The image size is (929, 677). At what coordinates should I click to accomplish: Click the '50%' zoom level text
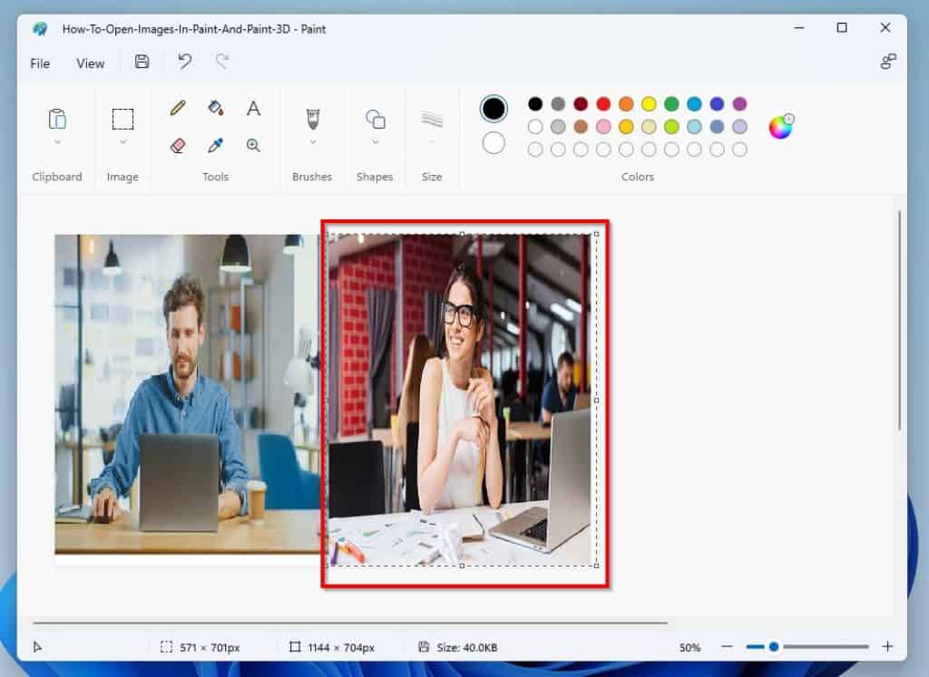(x=689, y=647)
